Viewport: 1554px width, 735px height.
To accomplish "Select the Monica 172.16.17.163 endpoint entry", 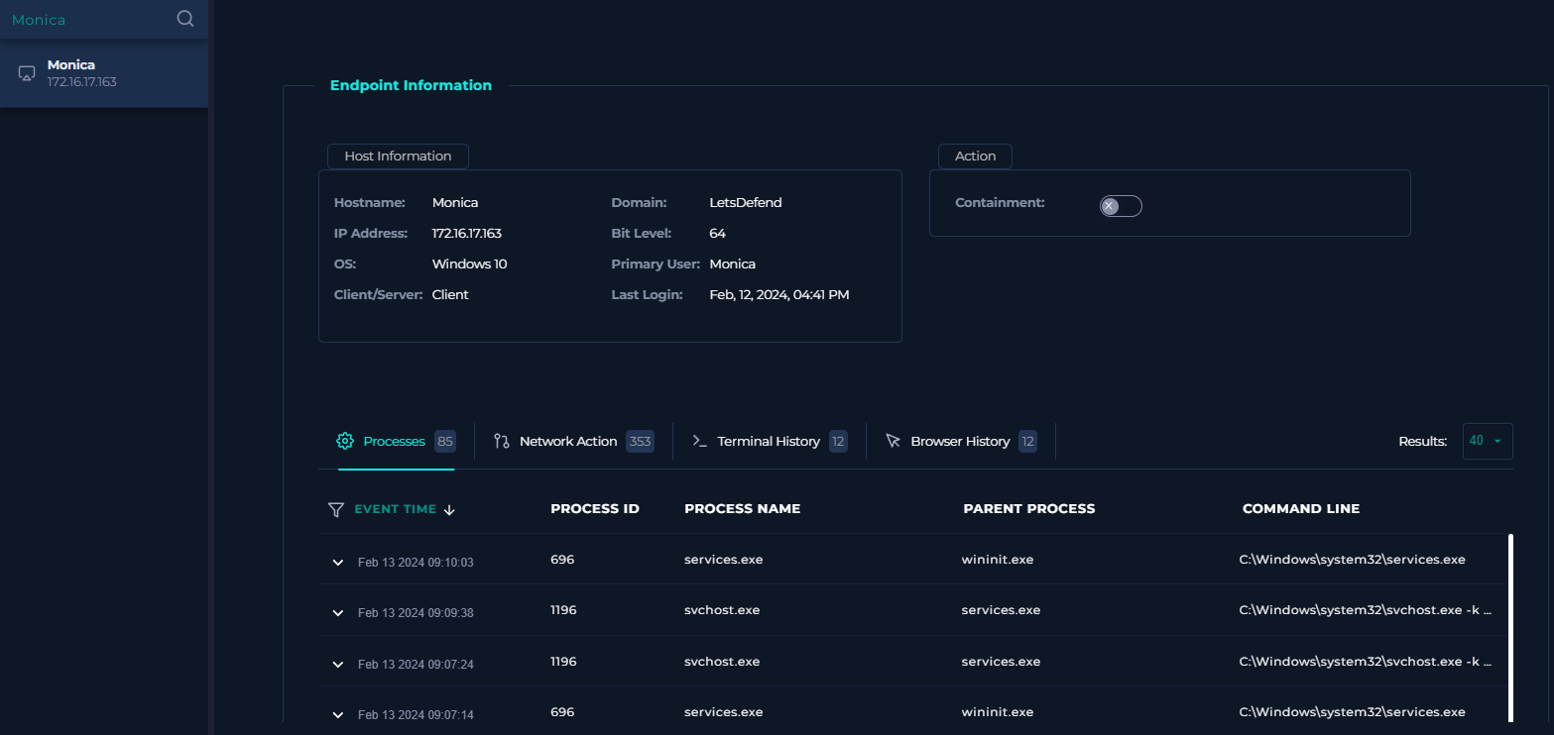I will [x=104, y=72].
